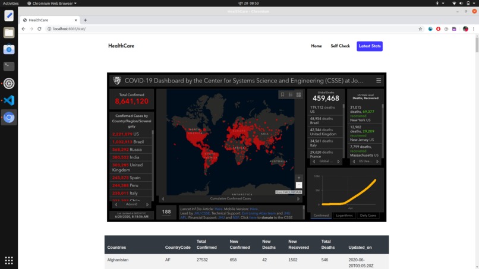Select US in confirmed cases list

131,134
